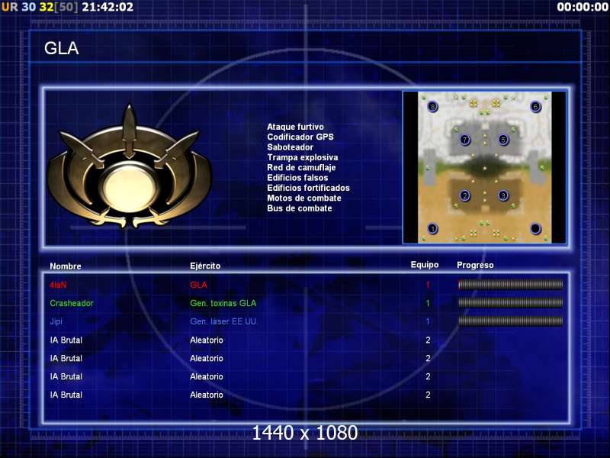Viewport: 610px width, 458px height.
Task: Select start position 8 on the minimap
Action: 432,106
